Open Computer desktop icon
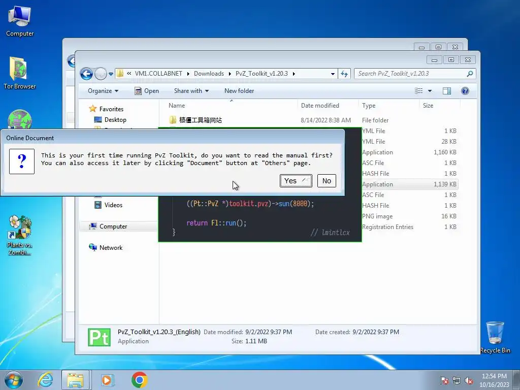Screen dimensions: 520x390 pos(20,20)
